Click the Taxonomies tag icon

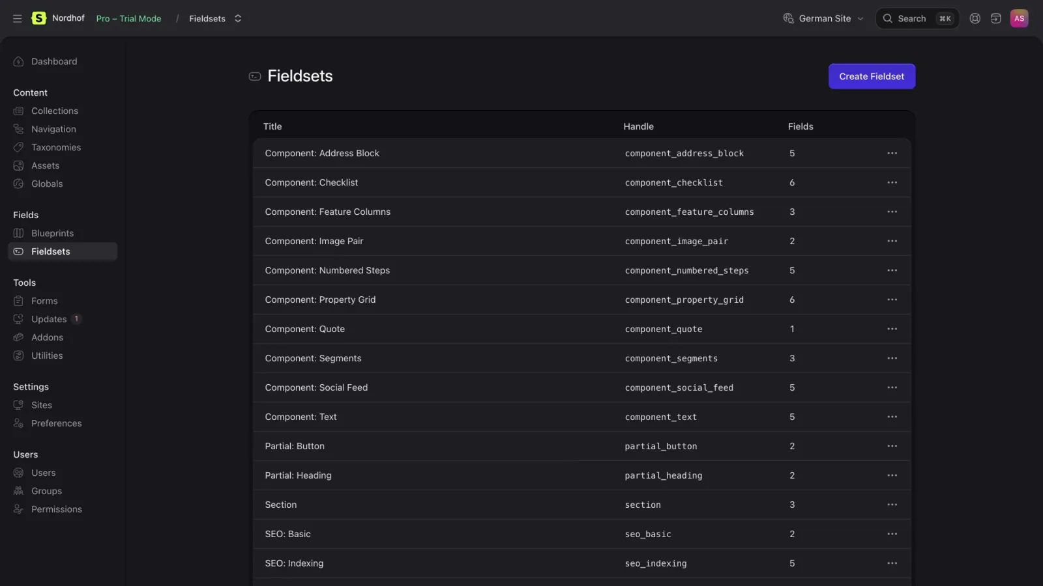pos(18,147)
